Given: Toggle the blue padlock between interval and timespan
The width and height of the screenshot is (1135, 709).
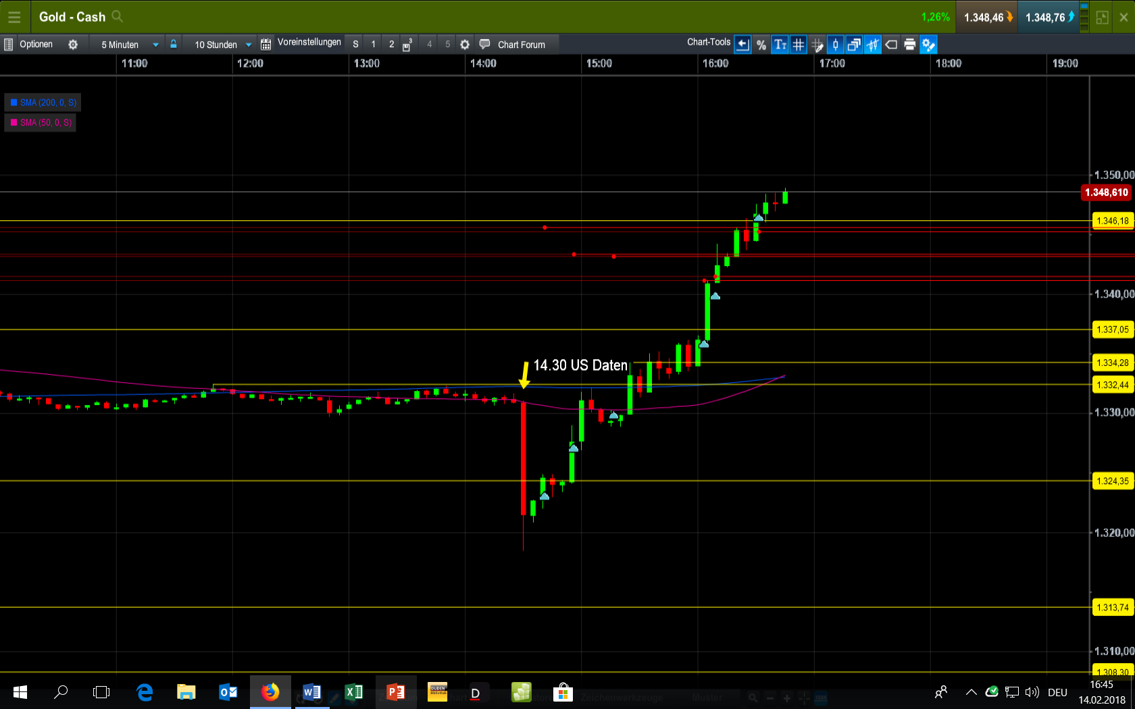Looking at the screenshot, I should pos(174,45).
